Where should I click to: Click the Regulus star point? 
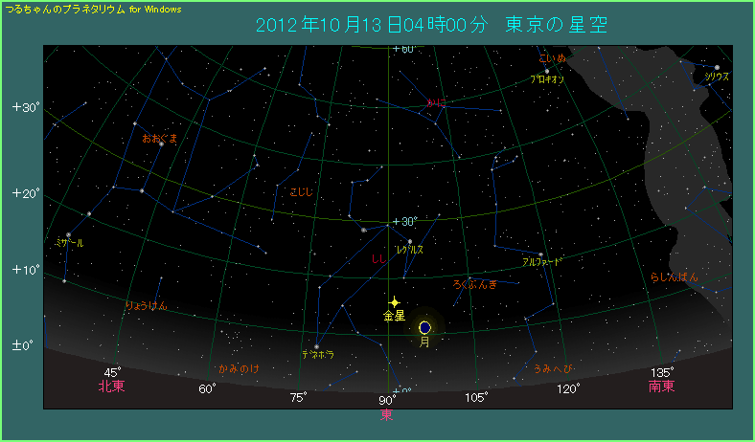tap(410, 241)
